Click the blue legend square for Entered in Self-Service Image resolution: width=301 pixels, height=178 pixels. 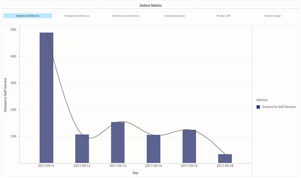[258, 107]
